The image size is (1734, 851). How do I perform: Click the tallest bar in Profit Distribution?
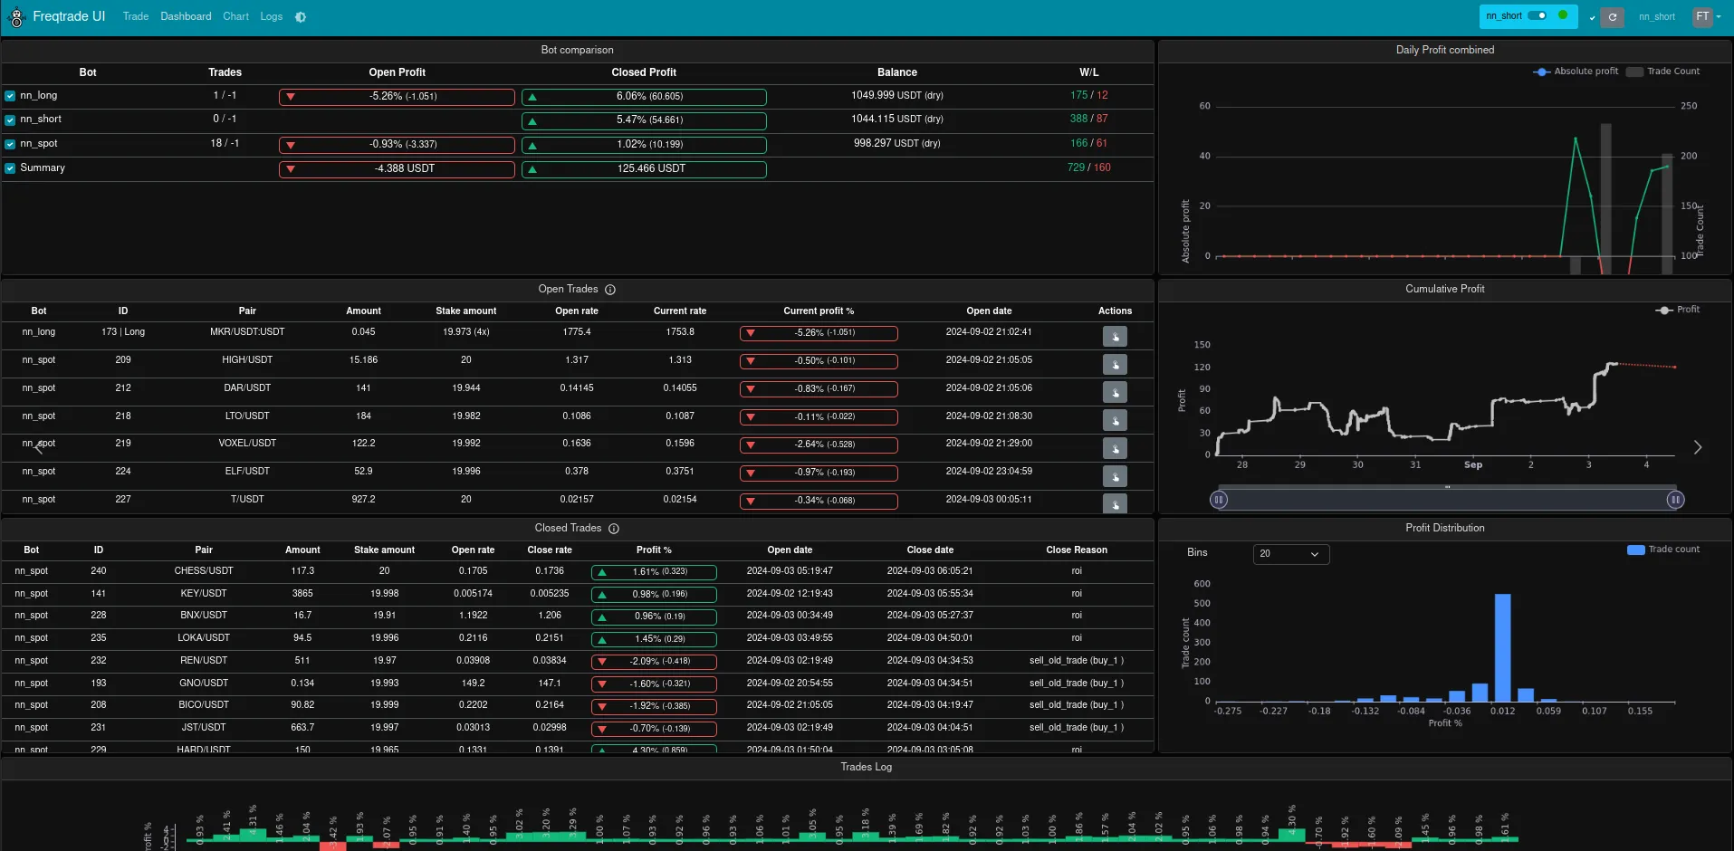coord(1502,647)
